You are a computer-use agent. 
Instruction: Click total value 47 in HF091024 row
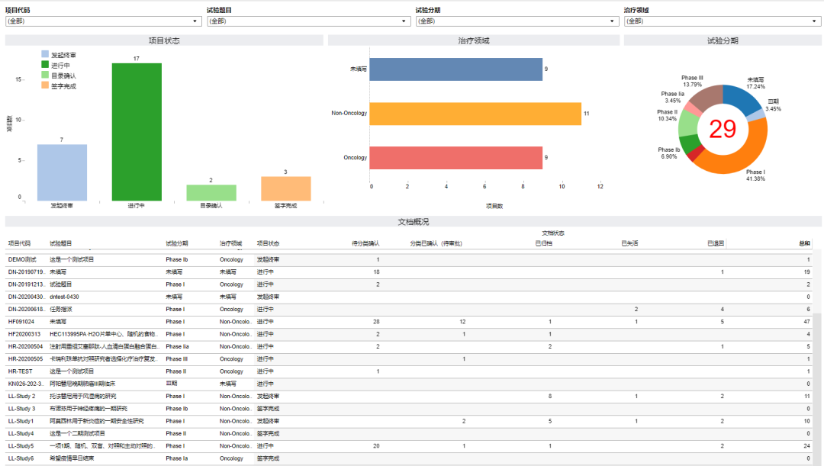806,322
